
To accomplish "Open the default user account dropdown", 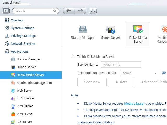I will tap(139, 73).
